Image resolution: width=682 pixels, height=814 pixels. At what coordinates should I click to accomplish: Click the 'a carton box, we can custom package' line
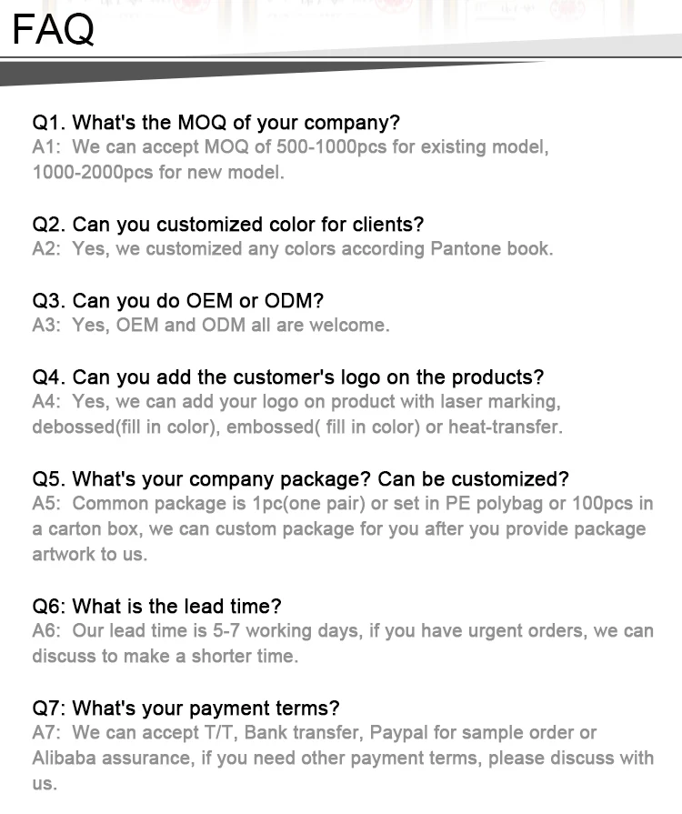[x=338, y=528]
